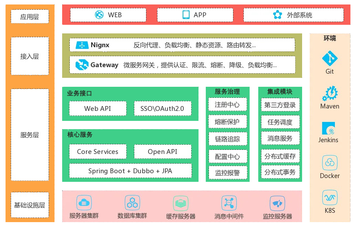
Task: Click the 应用层 layer label
Action: [30, 17]
